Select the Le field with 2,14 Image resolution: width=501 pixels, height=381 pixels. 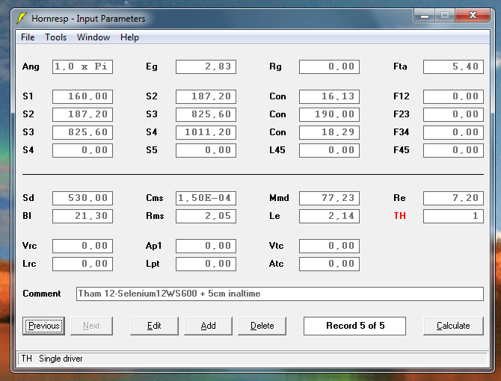click(329, 216)
